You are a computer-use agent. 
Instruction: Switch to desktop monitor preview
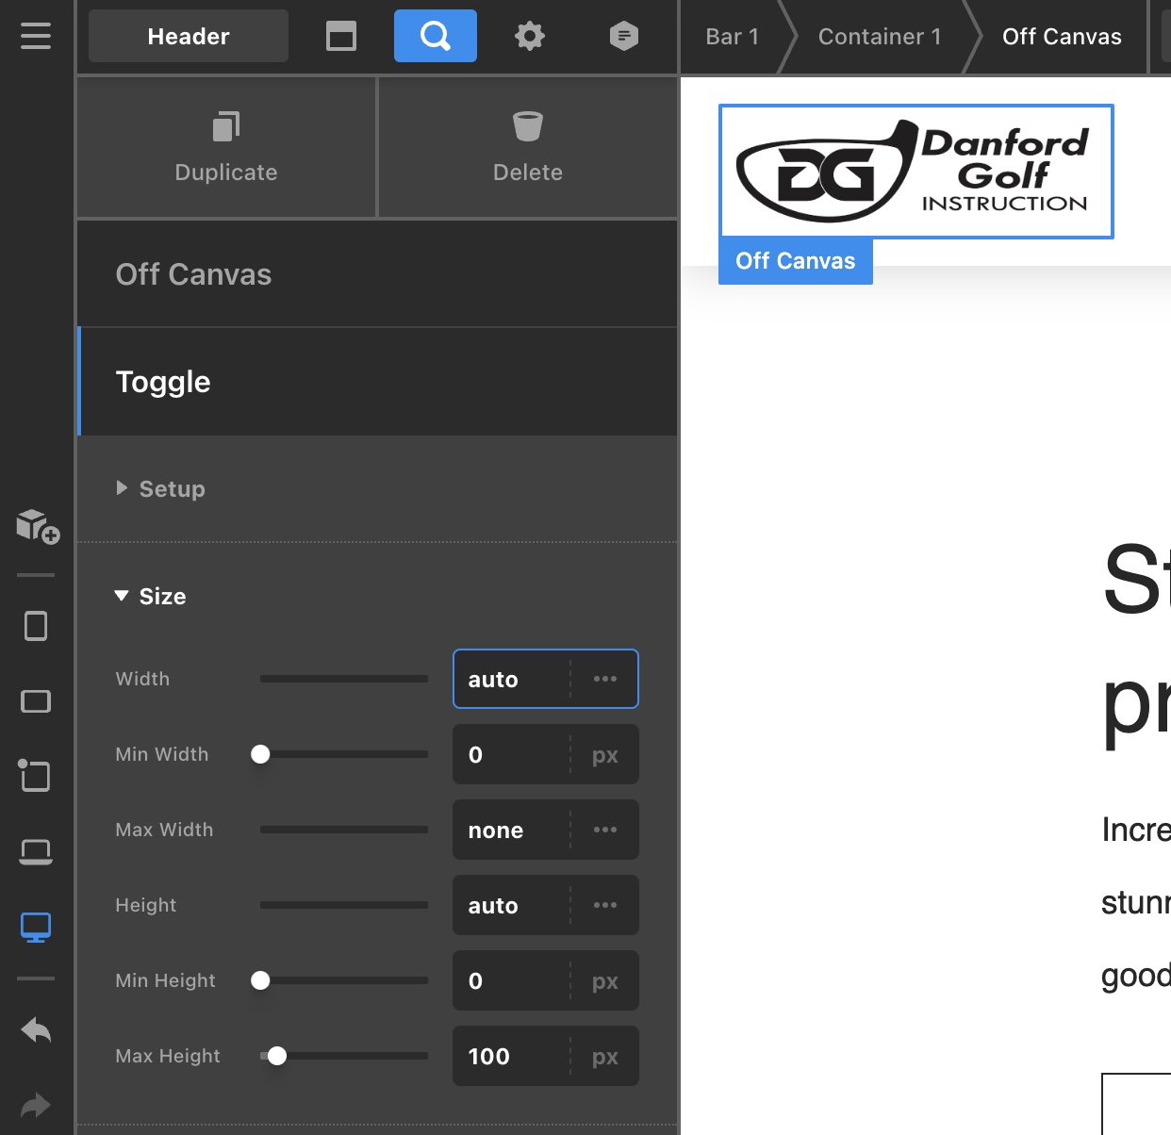coord(36,928)
